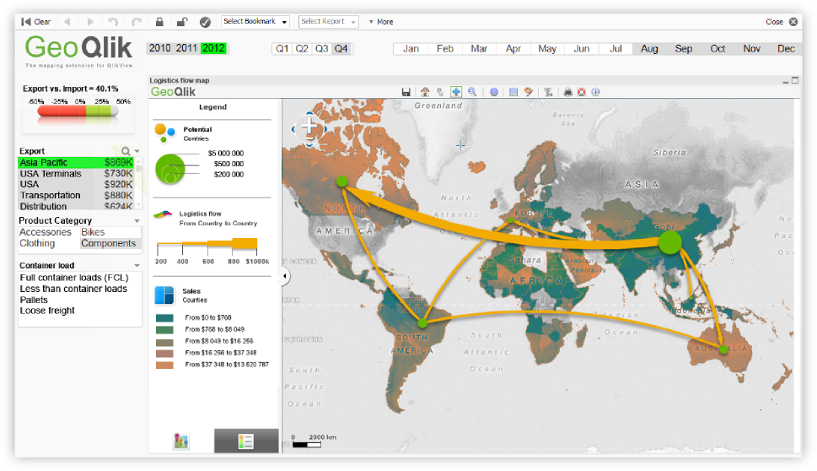Select the Bikes product category
817x471 pixels.
110,232
